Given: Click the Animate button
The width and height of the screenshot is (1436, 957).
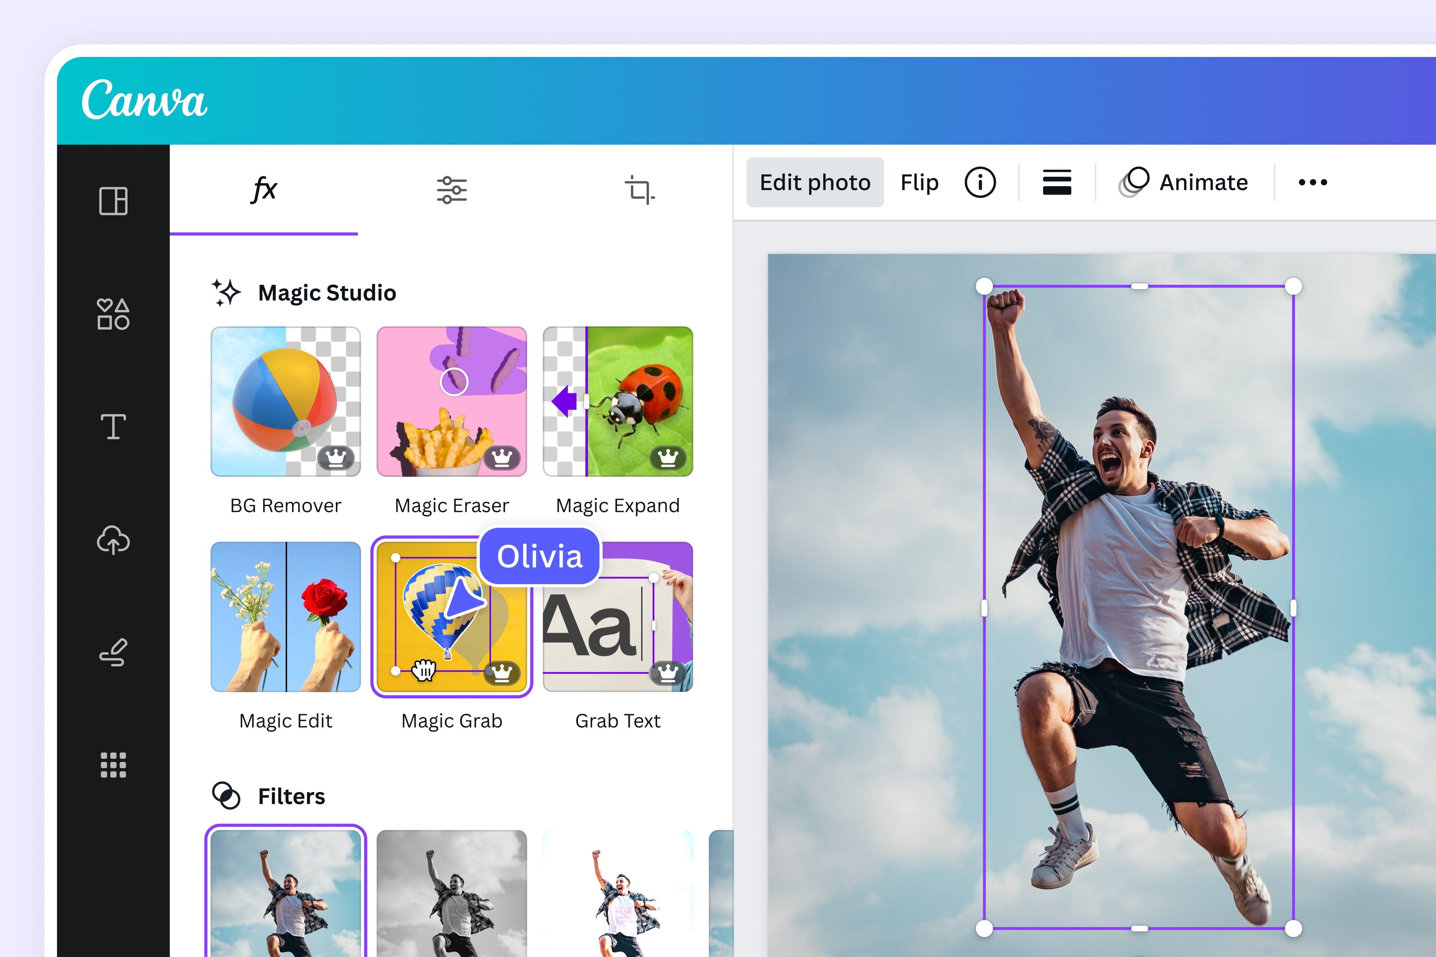Looking at the screenshot, I should (1186, 182).
